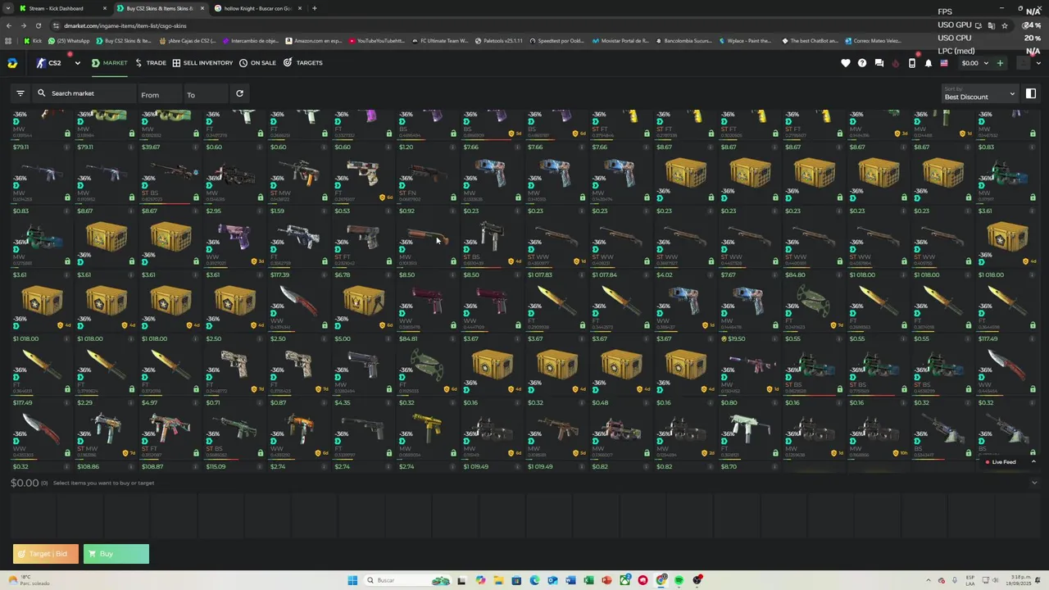This screenshot has height=590, width=1049.
Task: Open the chat messages icon
Action: [879, 63]
